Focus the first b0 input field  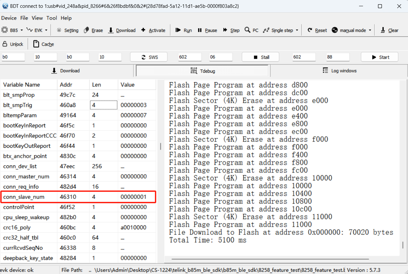(13, 57)
